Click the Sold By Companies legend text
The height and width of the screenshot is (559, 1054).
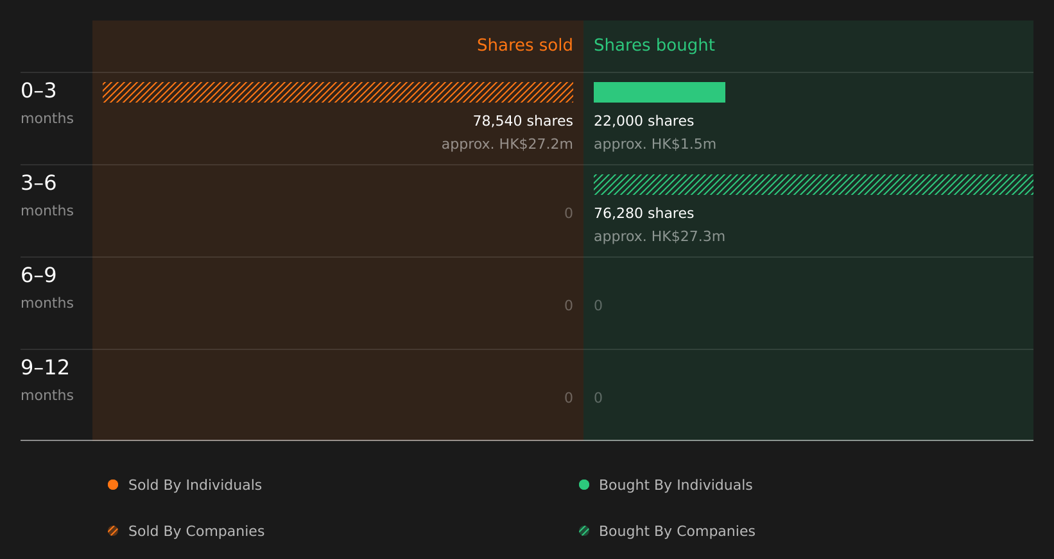point(196,531)
